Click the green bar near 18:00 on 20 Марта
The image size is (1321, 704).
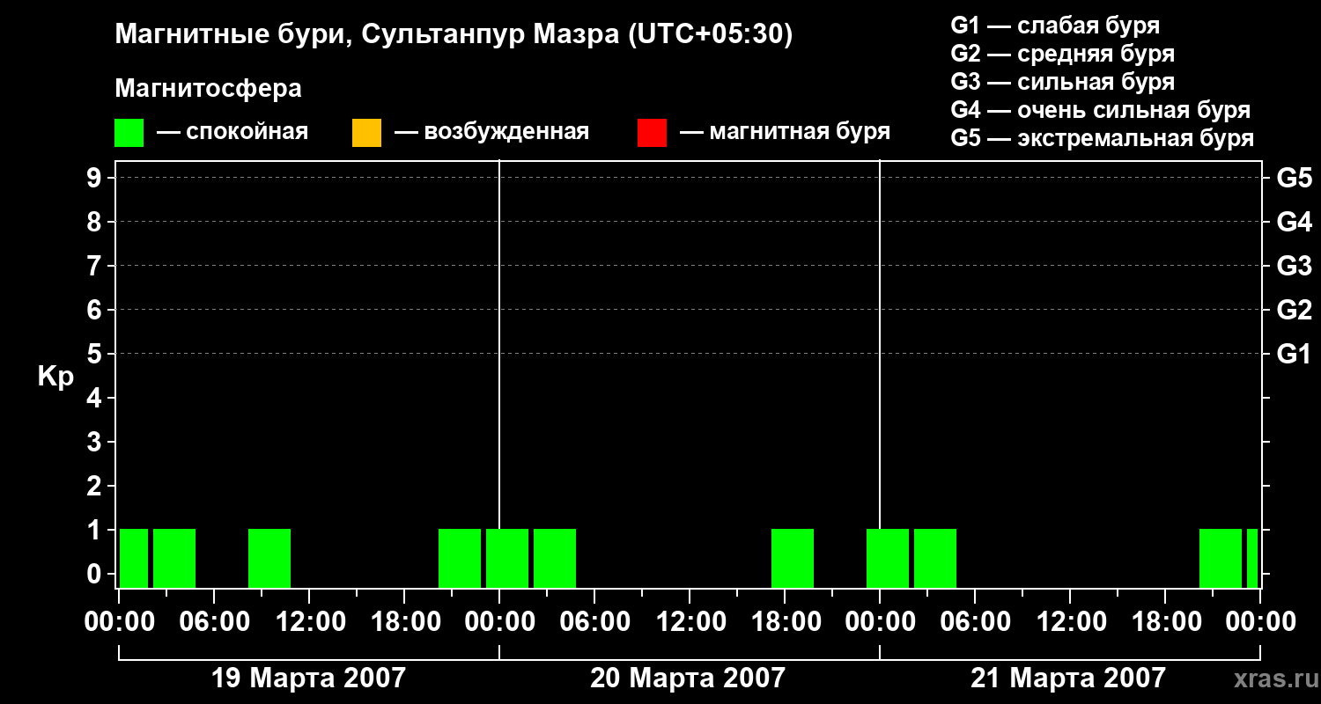click(x=793, y=558)
